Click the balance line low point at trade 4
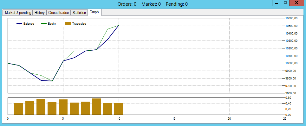This screenshot has height=126, width=306. point(52,81)
